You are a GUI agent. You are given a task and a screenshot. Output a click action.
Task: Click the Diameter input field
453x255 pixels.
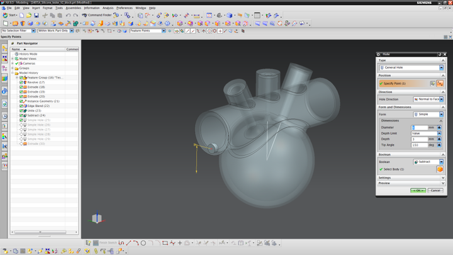pyautogui.click(x=419, y=127)
